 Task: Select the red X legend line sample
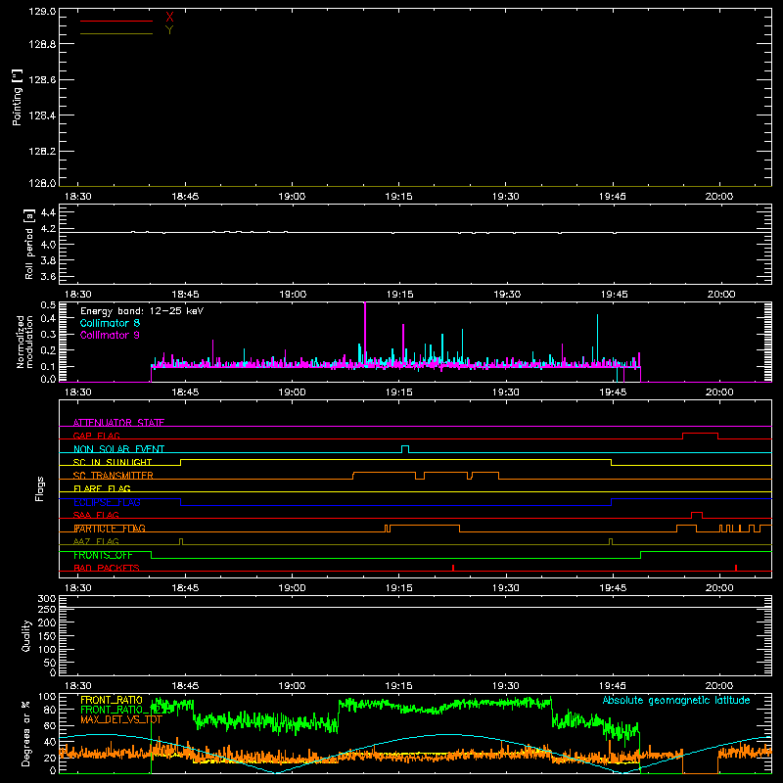tap(116, 21)
